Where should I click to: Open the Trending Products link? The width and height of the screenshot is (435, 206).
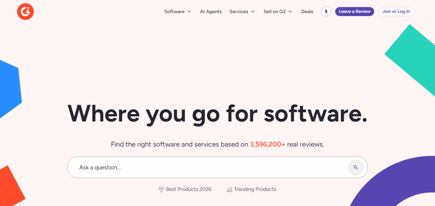[x=251, y=189]
